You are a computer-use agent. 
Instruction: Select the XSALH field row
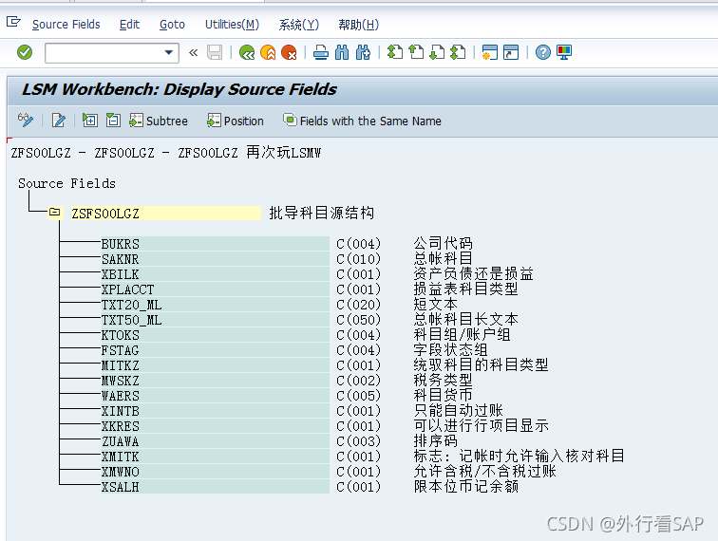216,487
